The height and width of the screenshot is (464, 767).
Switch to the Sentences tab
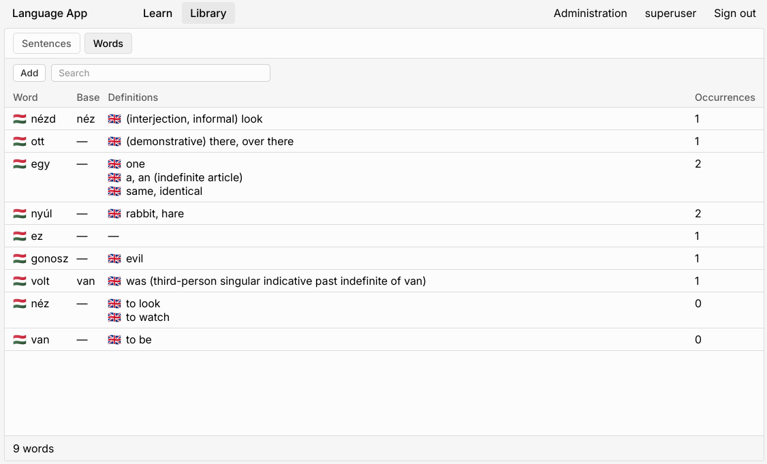(x=46, y=44)
